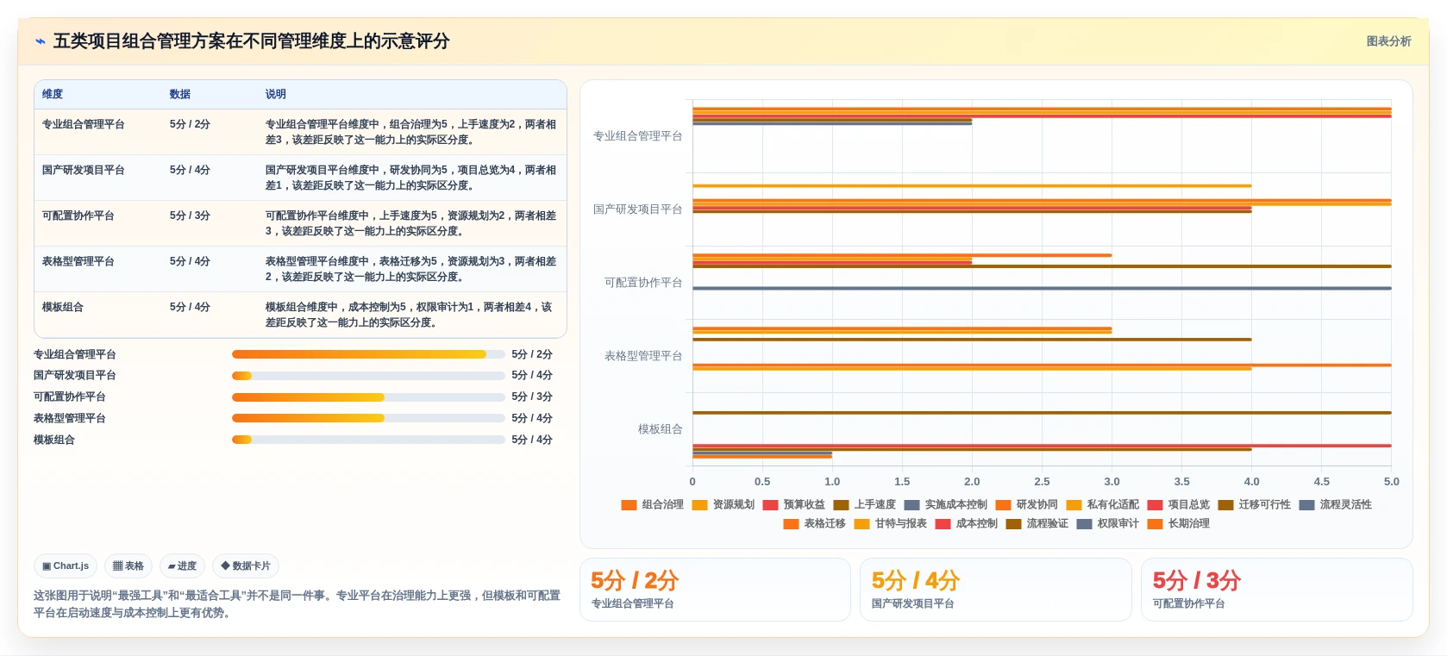The image size is (1447, 656).
Task: Click the 表格迁移 legend color swatch
Action: 791,524
